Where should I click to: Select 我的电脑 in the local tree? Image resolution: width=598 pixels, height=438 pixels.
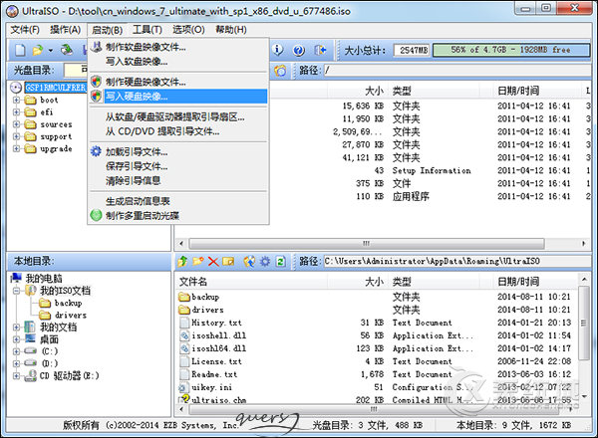click(44, 279)
